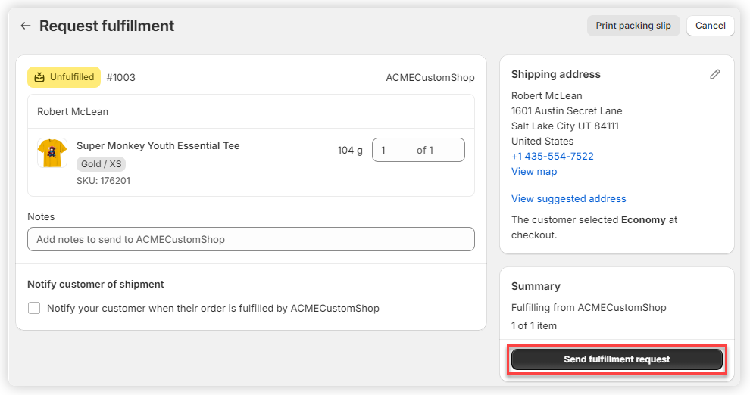This screenshot has width=750, height=395.
Task: Click the customer name Robert McLean in order card
Action: [x=73, y=112]
